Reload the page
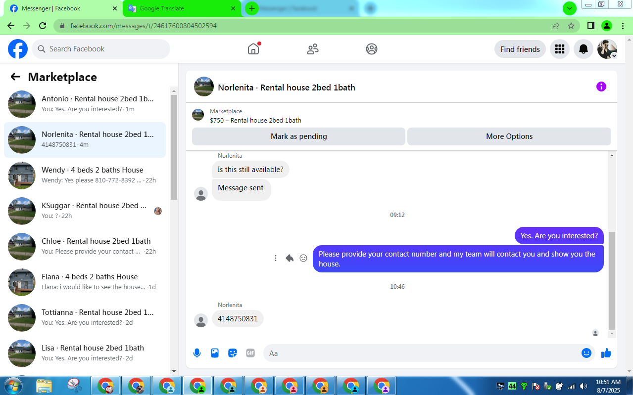The height and width of the screenshot is (395, 633). click(x=43, y=26)
